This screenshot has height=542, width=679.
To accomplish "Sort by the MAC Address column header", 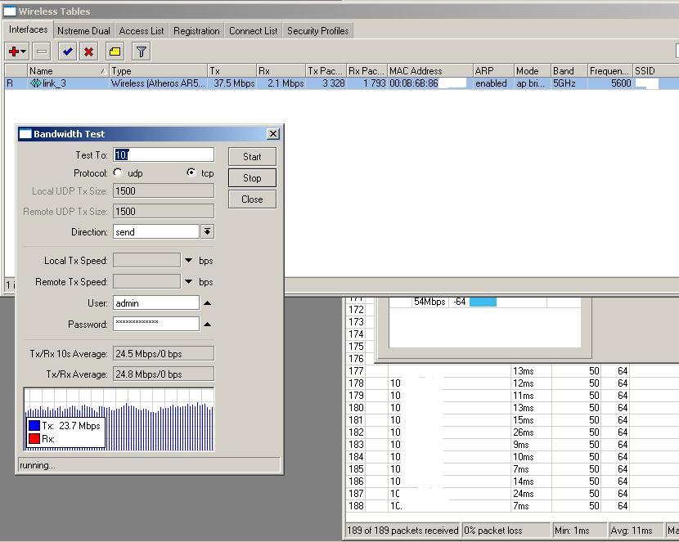I will (x=429, y=70).
